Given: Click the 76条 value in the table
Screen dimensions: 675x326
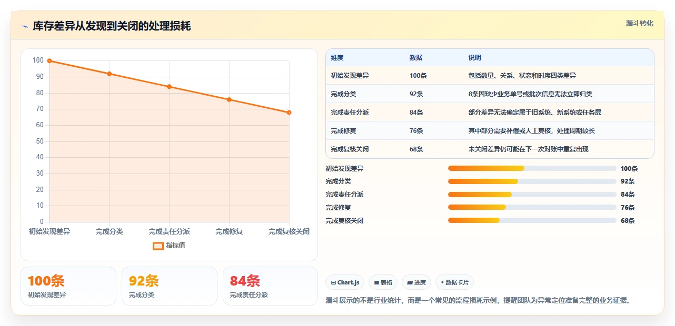Looking at the screenshot, I should [x=416, y=131].
